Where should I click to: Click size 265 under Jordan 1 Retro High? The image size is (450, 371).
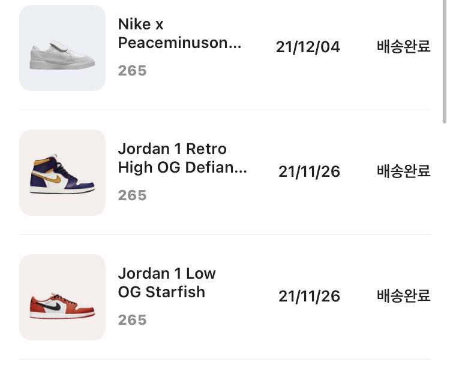(132, 195)
